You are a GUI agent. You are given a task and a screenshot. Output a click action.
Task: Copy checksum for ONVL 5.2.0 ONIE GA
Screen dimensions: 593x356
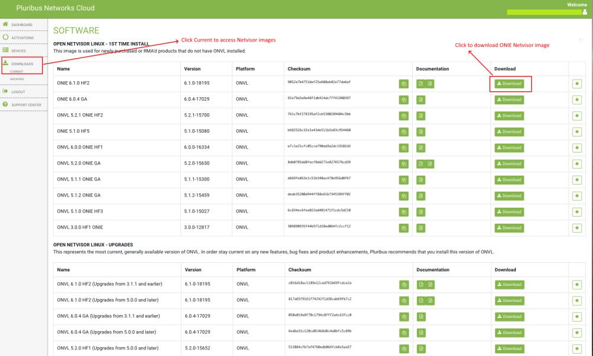point(403,164)
